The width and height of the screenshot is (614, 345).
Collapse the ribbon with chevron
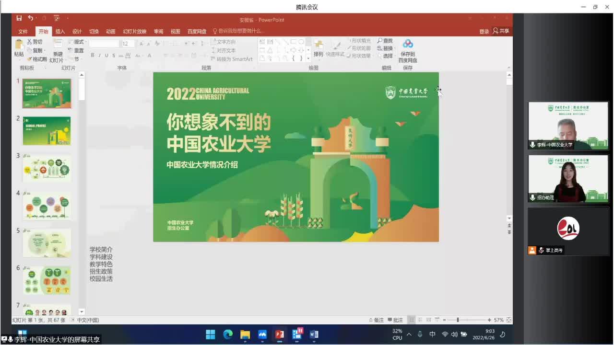pos(509,68)
